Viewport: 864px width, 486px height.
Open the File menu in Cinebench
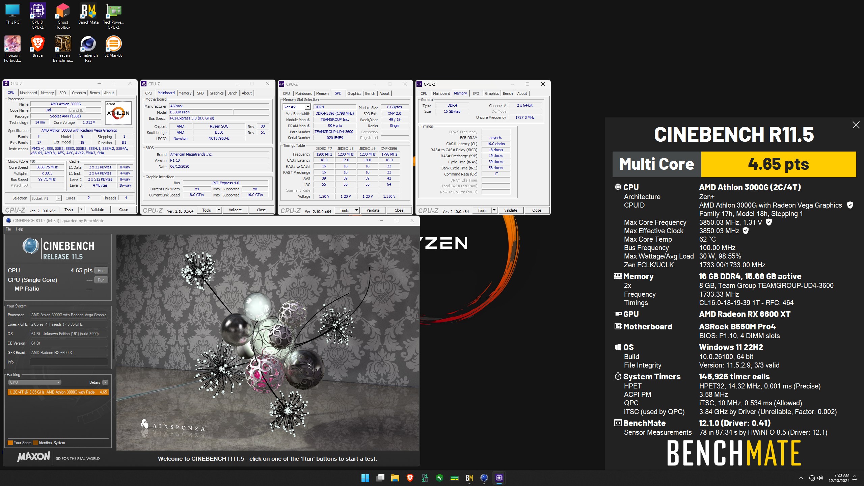8,229
